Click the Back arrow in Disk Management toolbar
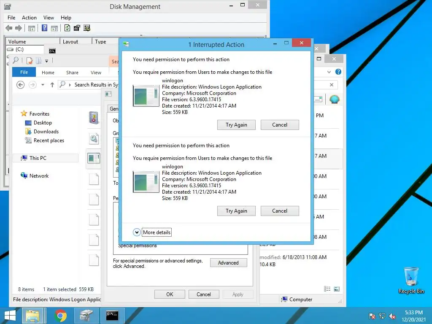 pos(9,28)
